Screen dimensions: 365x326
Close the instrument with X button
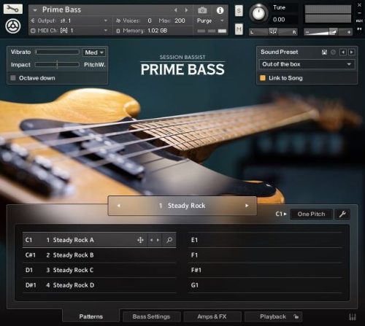pos(359,5)
